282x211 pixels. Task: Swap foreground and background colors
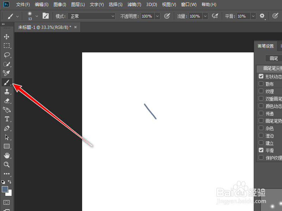click(x=10, y=182)
